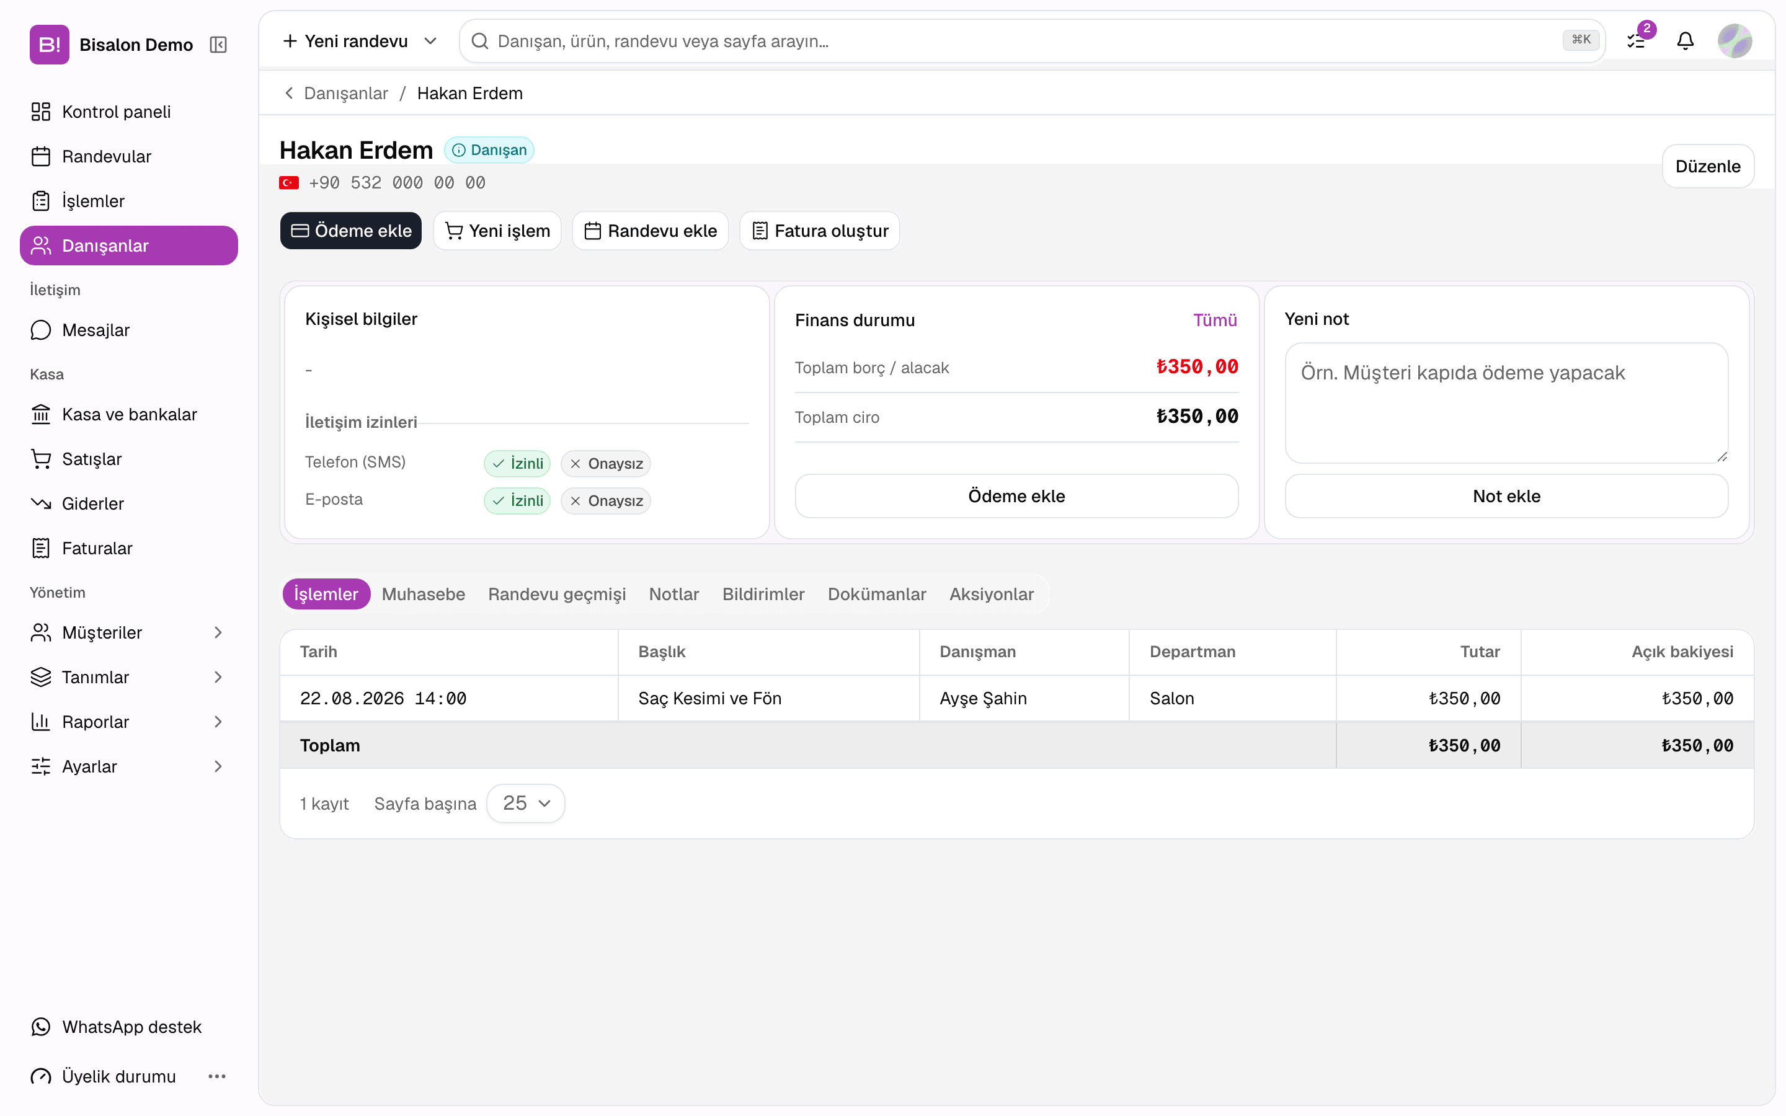Open Kasa ve bankalar

(x=129, y=414)
